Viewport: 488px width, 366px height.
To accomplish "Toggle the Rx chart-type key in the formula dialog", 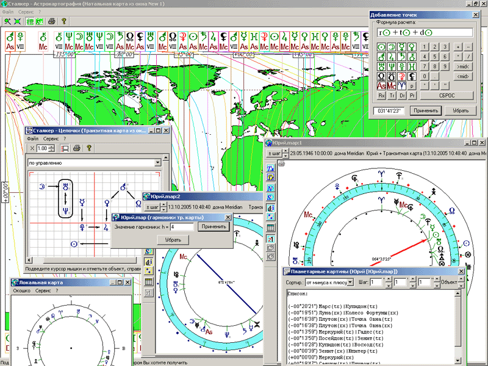I will (381, 96).
